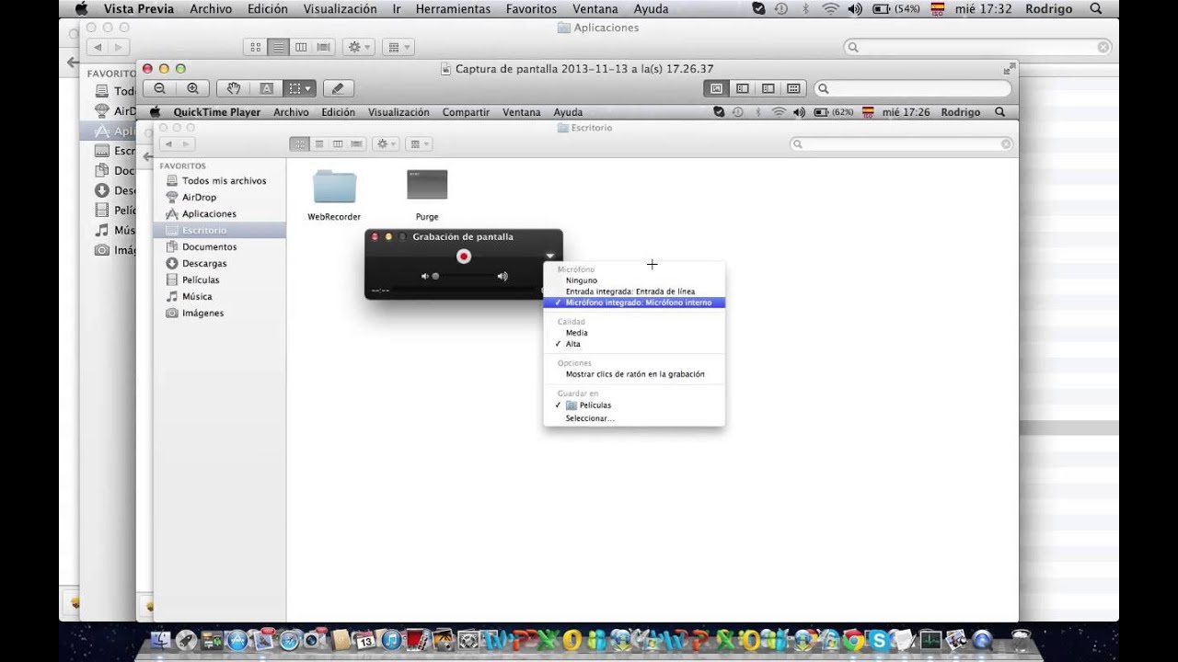Viewport: 1178px width, 662px height.
Task: Open the Apple menu
Action: pos(81,8)
